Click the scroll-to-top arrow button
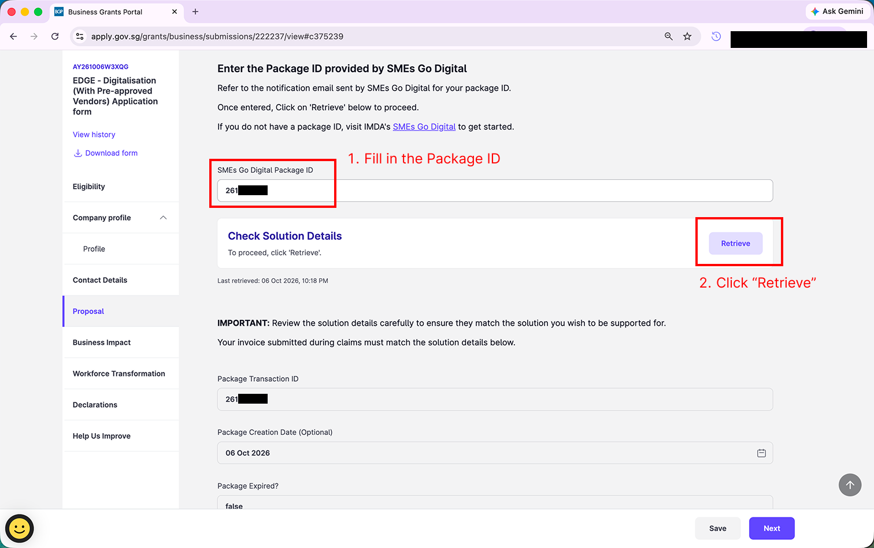874x548 pixels. pyautogui.click(x=850, y=485)
